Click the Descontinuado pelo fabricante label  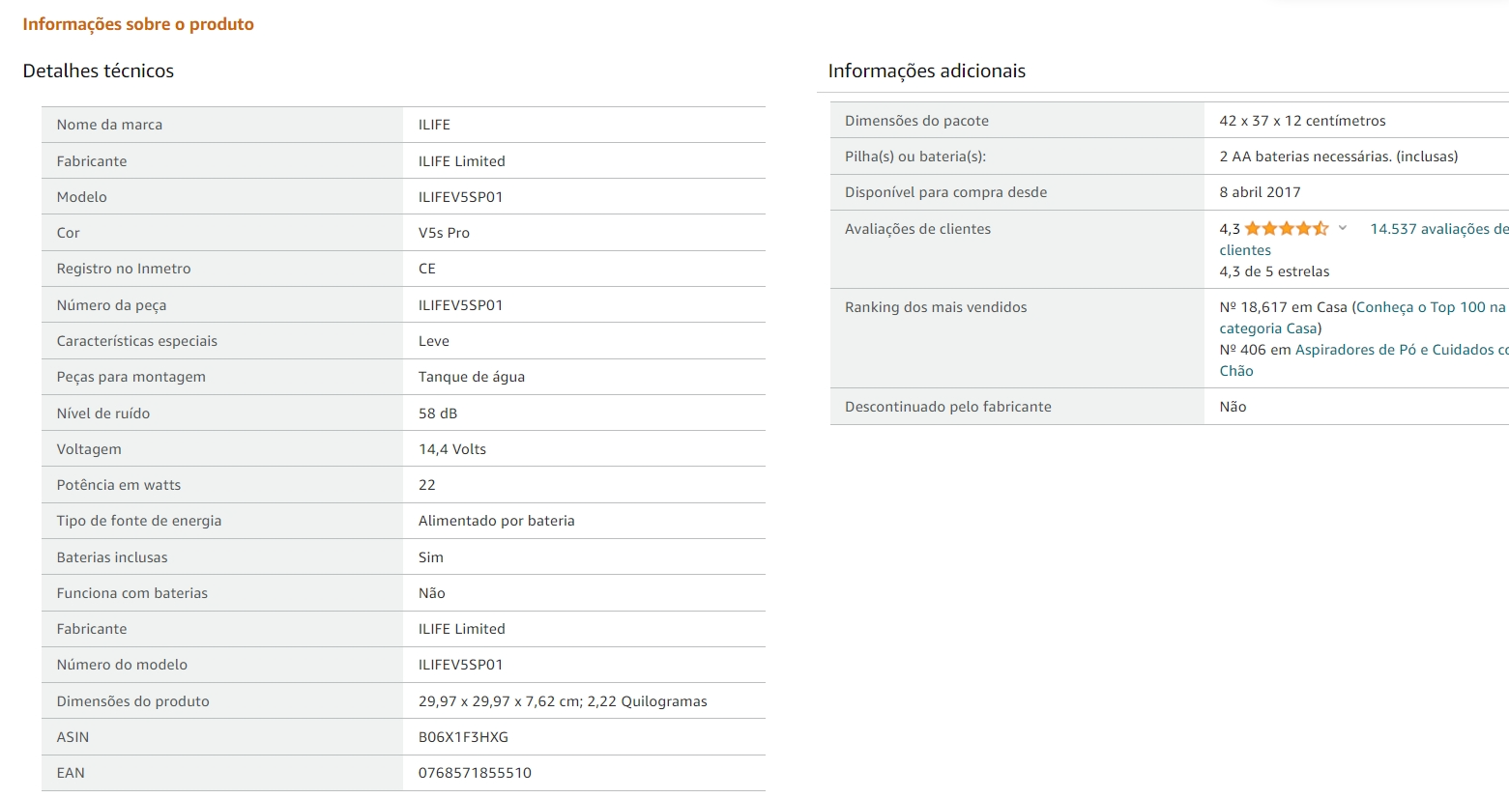click(948, 407)
